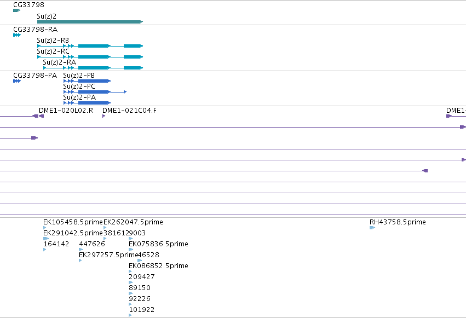Click the EK262047.5prime EST arrow

point(105,228)
